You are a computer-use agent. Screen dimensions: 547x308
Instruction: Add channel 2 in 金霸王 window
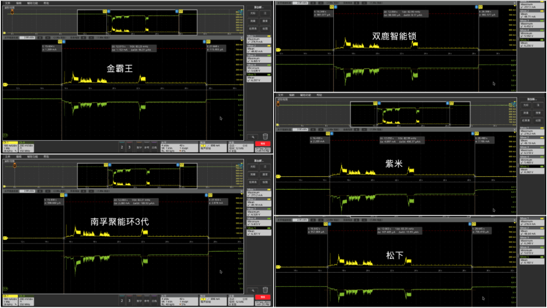click(x=122, y=147)
